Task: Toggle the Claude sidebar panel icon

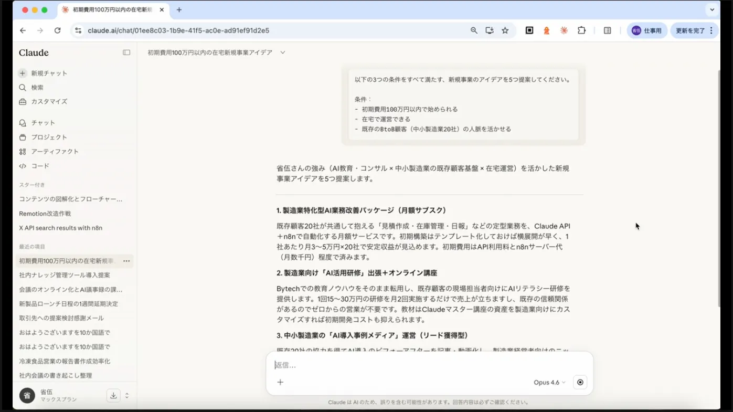Action: [x=126, y=52]
